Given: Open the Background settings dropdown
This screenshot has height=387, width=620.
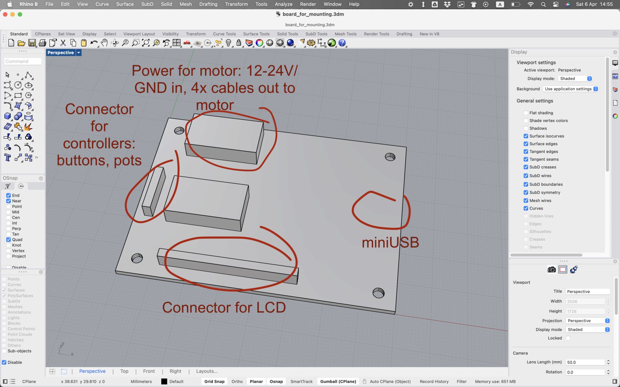Looking at the screenshot, I should tap(570, 89).
